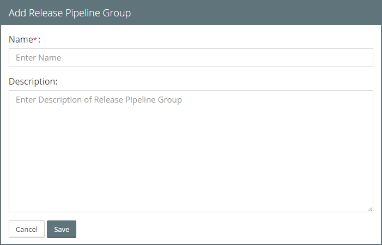Click the empty space right of the Save button
Screen dimensions: 382x245
click(x=218, y=229)
